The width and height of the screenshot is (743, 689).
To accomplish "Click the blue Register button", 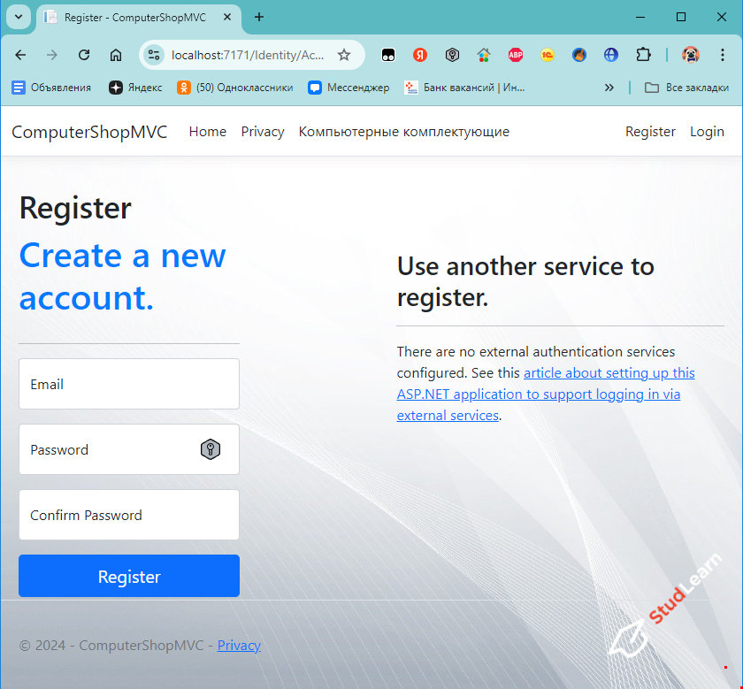I will (128, 576).
